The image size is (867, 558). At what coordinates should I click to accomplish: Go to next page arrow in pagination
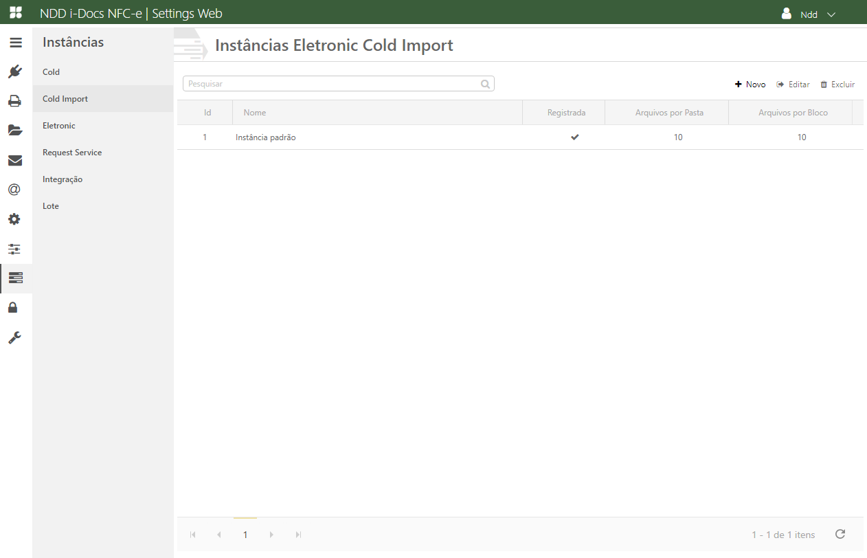click(271, 535)
